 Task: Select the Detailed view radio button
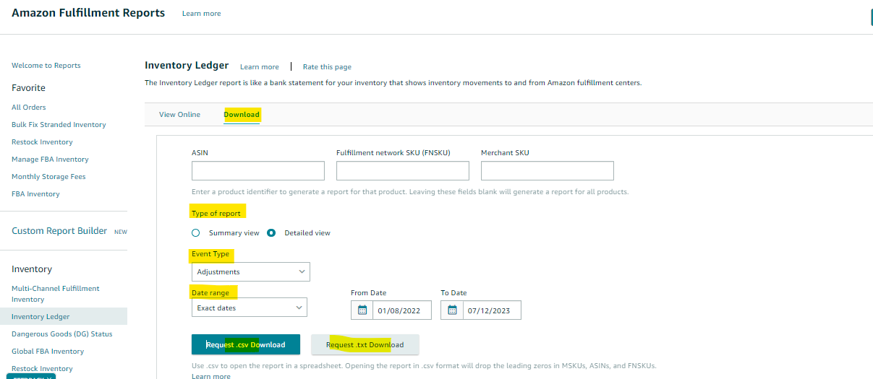coord(271,233)
